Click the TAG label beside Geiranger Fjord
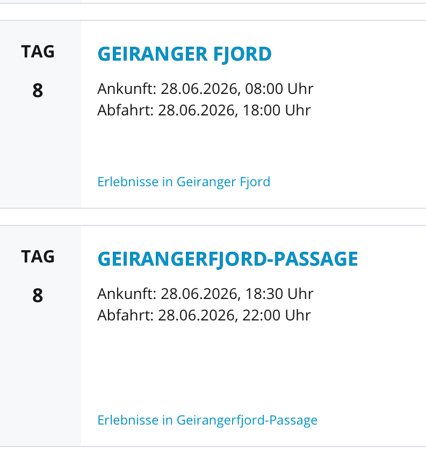 click(38, 52)
